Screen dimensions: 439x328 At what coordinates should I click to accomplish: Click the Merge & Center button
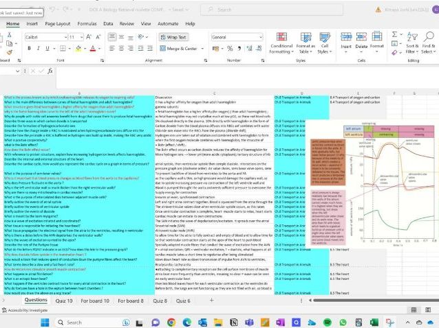181,49
